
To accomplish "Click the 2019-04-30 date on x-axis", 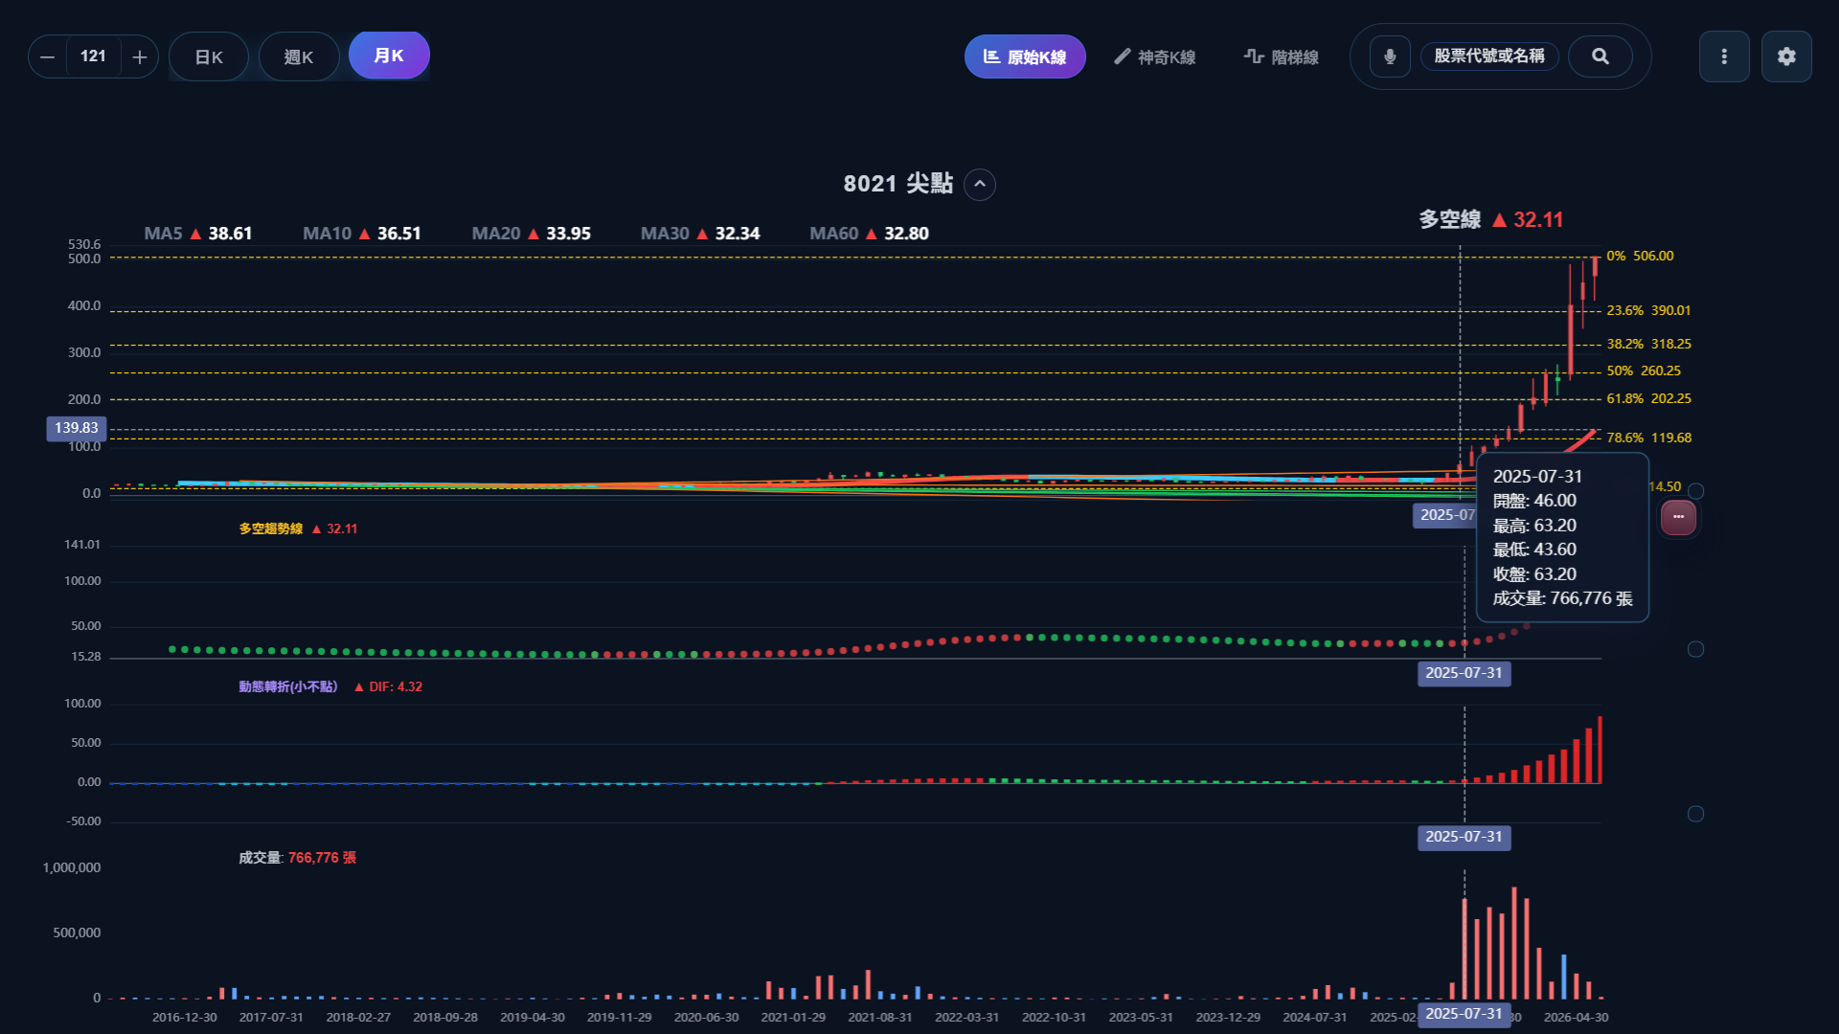I will point(533,1017).
